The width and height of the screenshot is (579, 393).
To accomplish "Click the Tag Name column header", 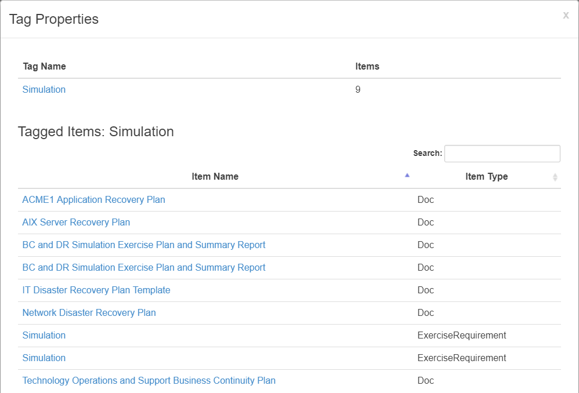I will (x=44, y=67).
